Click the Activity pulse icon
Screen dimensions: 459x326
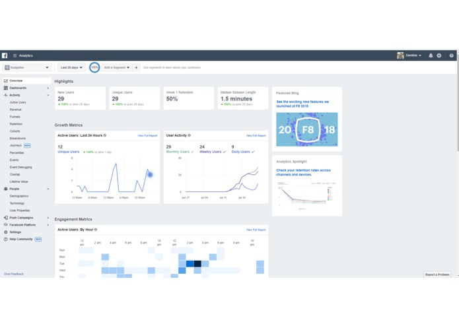coord(5,95)
